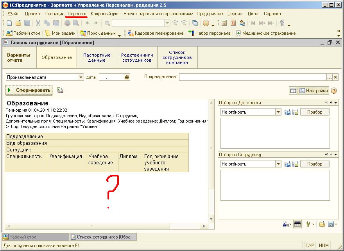Viewport: 344px width, 251px height.
Task: Toggle the report header panel layout icon
Action: pyautogui.click(x=293, y=91)
